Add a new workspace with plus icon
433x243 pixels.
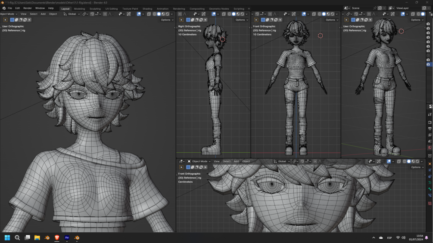pos(249,9)
